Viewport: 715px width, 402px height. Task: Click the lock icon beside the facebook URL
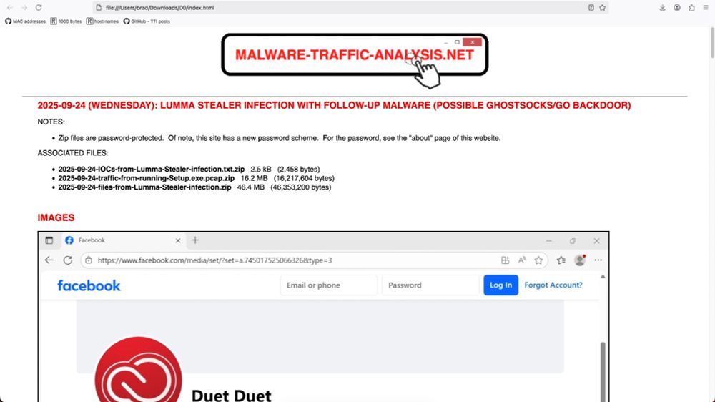89,260
